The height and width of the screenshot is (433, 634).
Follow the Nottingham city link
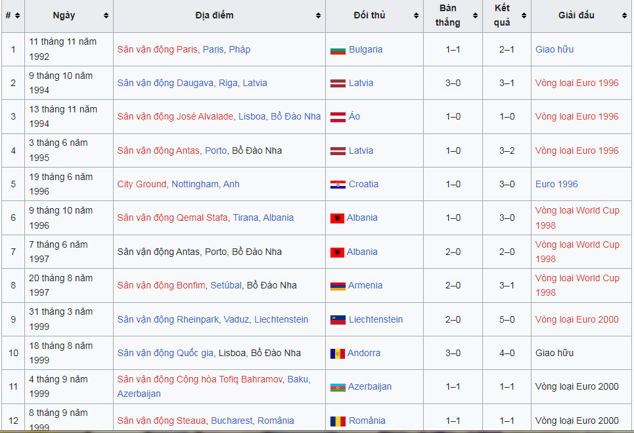coord(194,185)
